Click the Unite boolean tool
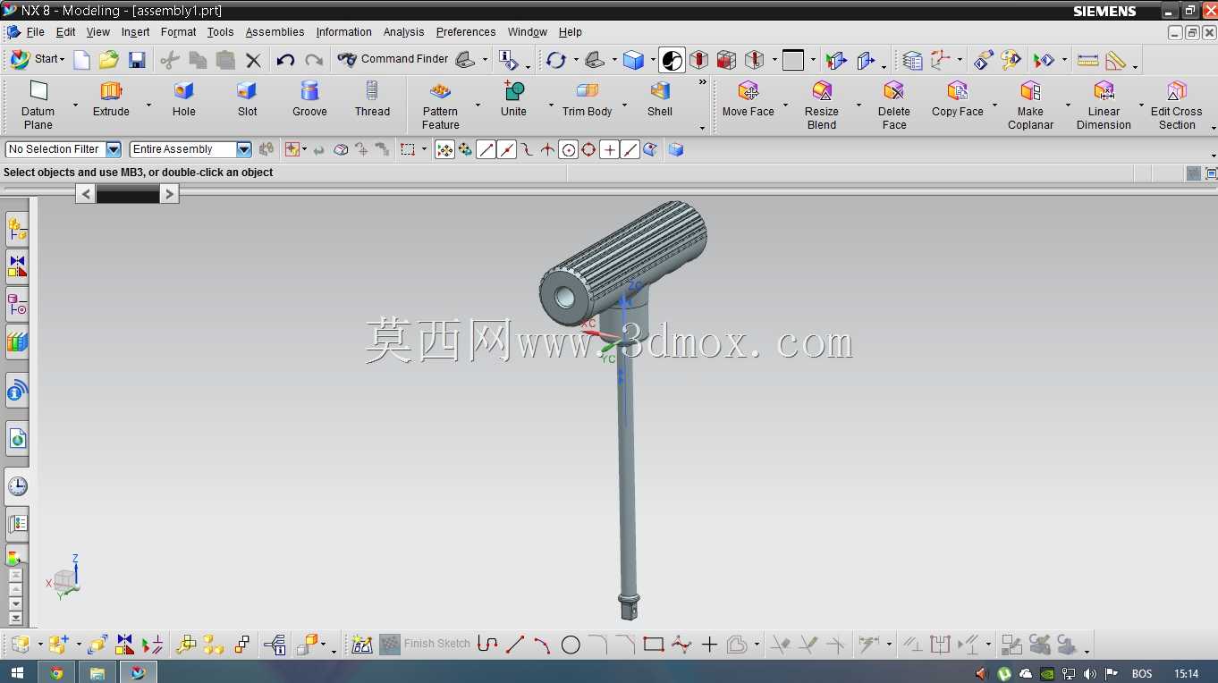Viewport: 1218px width, 683px height. (x=513, y=98)
